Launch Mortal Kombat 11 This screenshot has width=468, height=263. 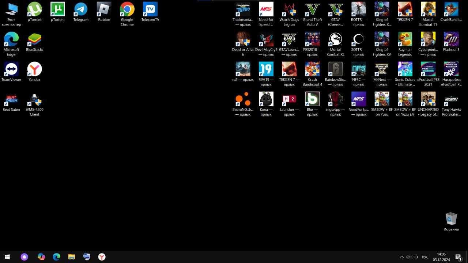pos(428,15)
